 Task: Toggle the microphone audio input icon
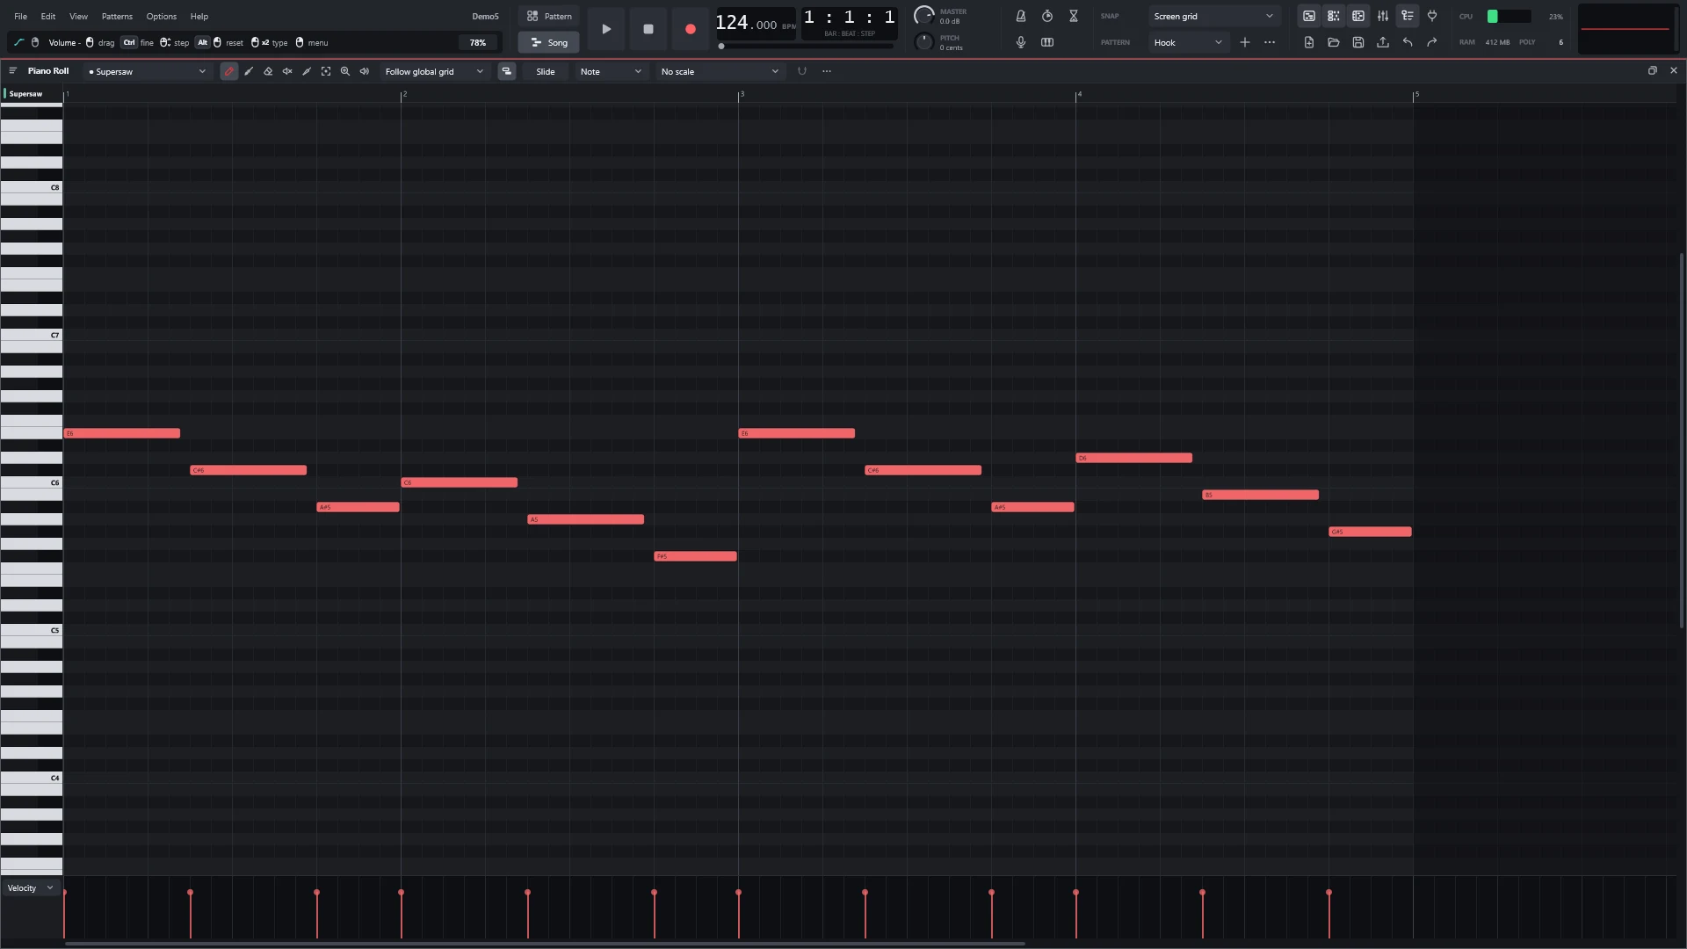[x=1021, y=42]
